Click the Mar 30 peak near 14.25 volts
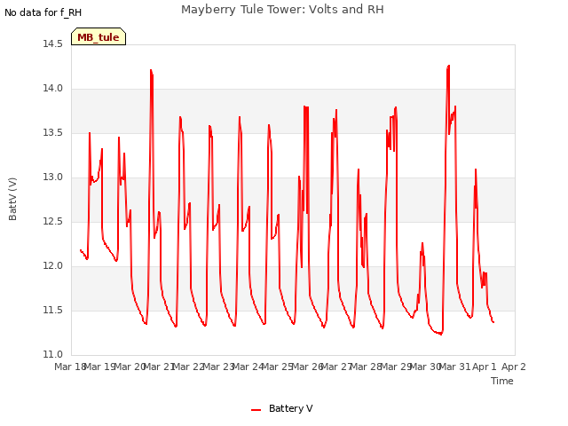 (x=448, y=67)
